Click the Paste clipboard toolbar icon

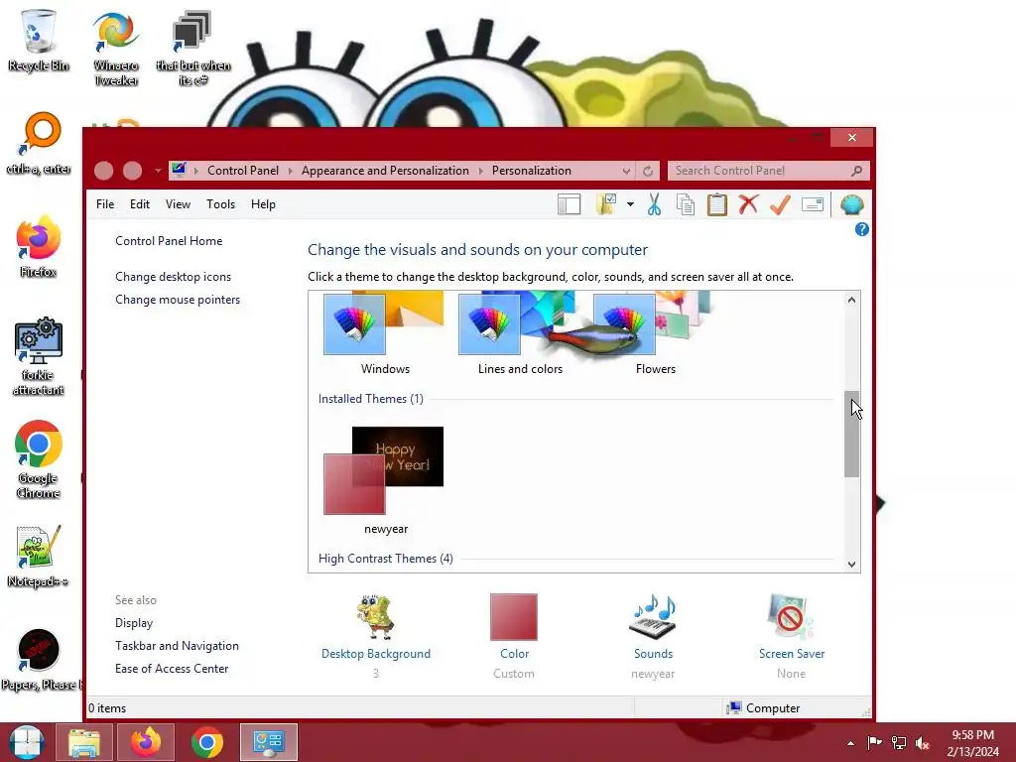pyautogui.click(x=716, y=204)
